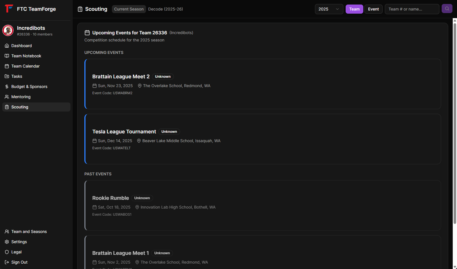The height and width of the screenshot is (269, 457).
Task: Click the Team Calendar icon in sidebar
Action: [7, 66]
